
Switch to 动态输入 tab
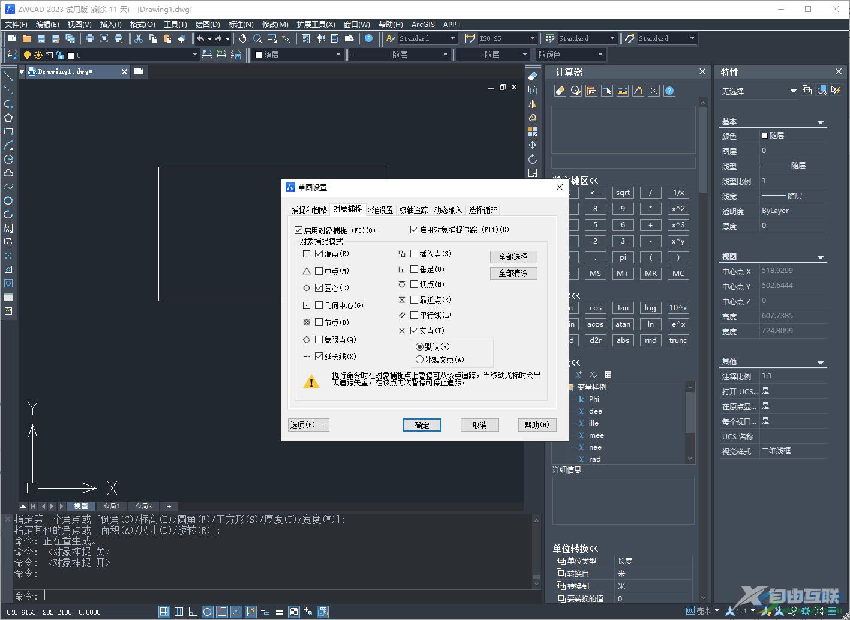(x=448, y=210)
